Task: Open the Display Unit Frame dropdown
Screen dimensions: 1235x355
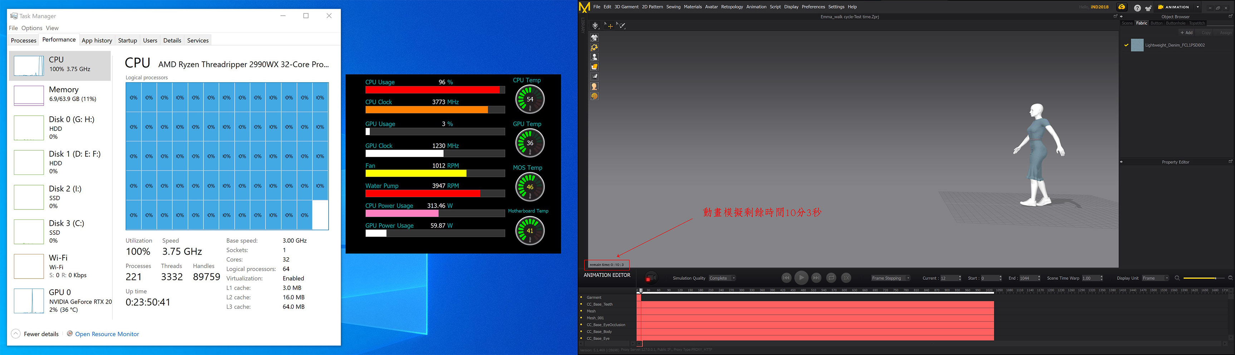Action: 1155,278
